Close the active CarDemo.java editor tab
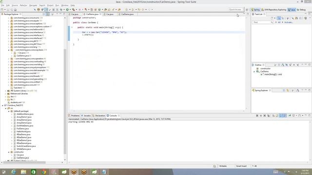312x175 pixels. tap(100, 14)
